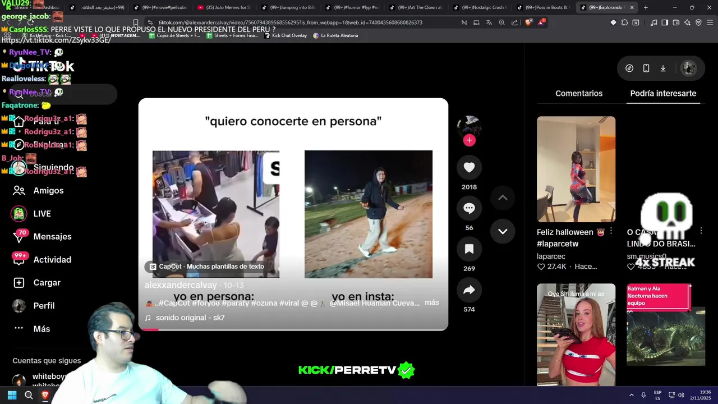This screenshot has width=718, height=404.
Task: Open the Windows Start menu
Action: click(12, 395)
